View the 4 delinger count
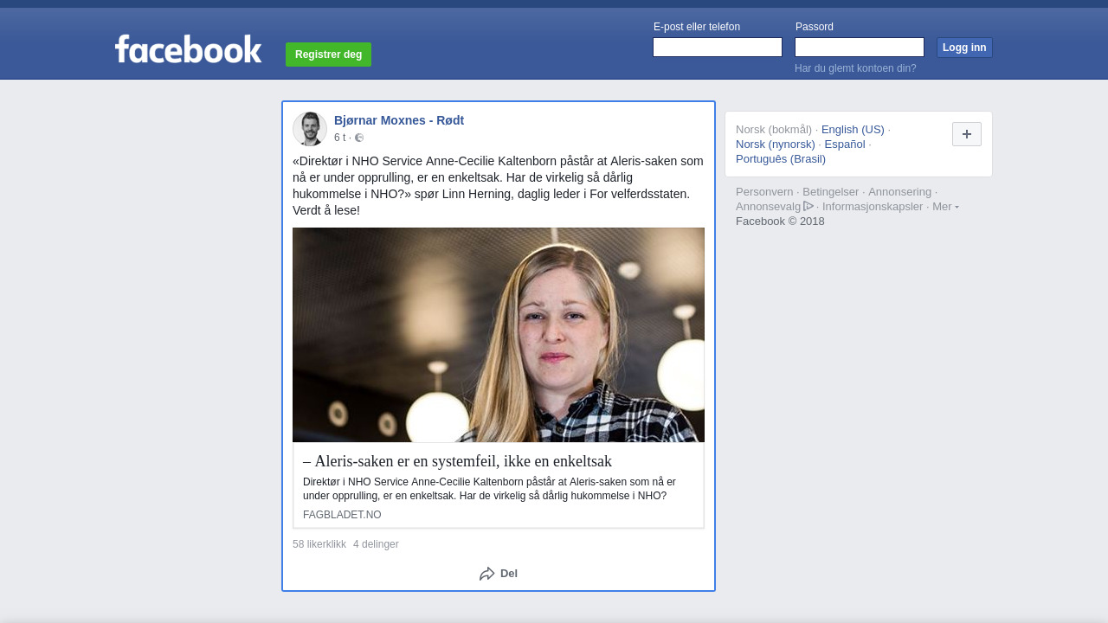 click(376, 544)
